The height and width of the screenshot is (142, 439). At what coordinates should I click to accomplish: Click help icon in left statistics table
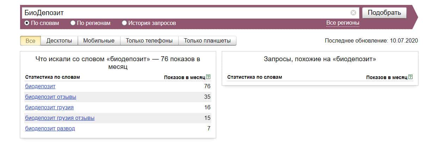(208, 77)
